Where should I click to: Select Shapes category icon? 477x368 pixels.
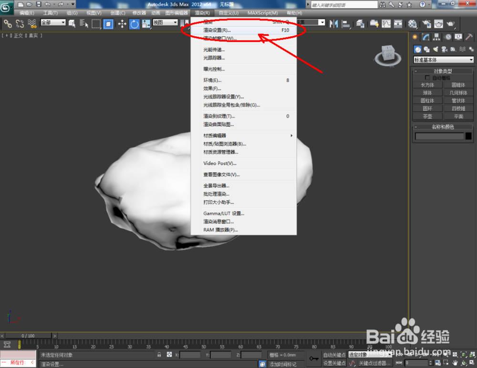(x=427, y=49)
